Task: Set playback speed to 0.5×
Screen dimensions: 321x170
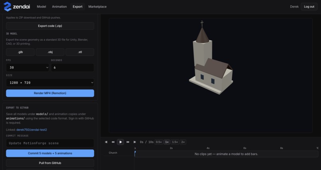Action: (159, 142)
